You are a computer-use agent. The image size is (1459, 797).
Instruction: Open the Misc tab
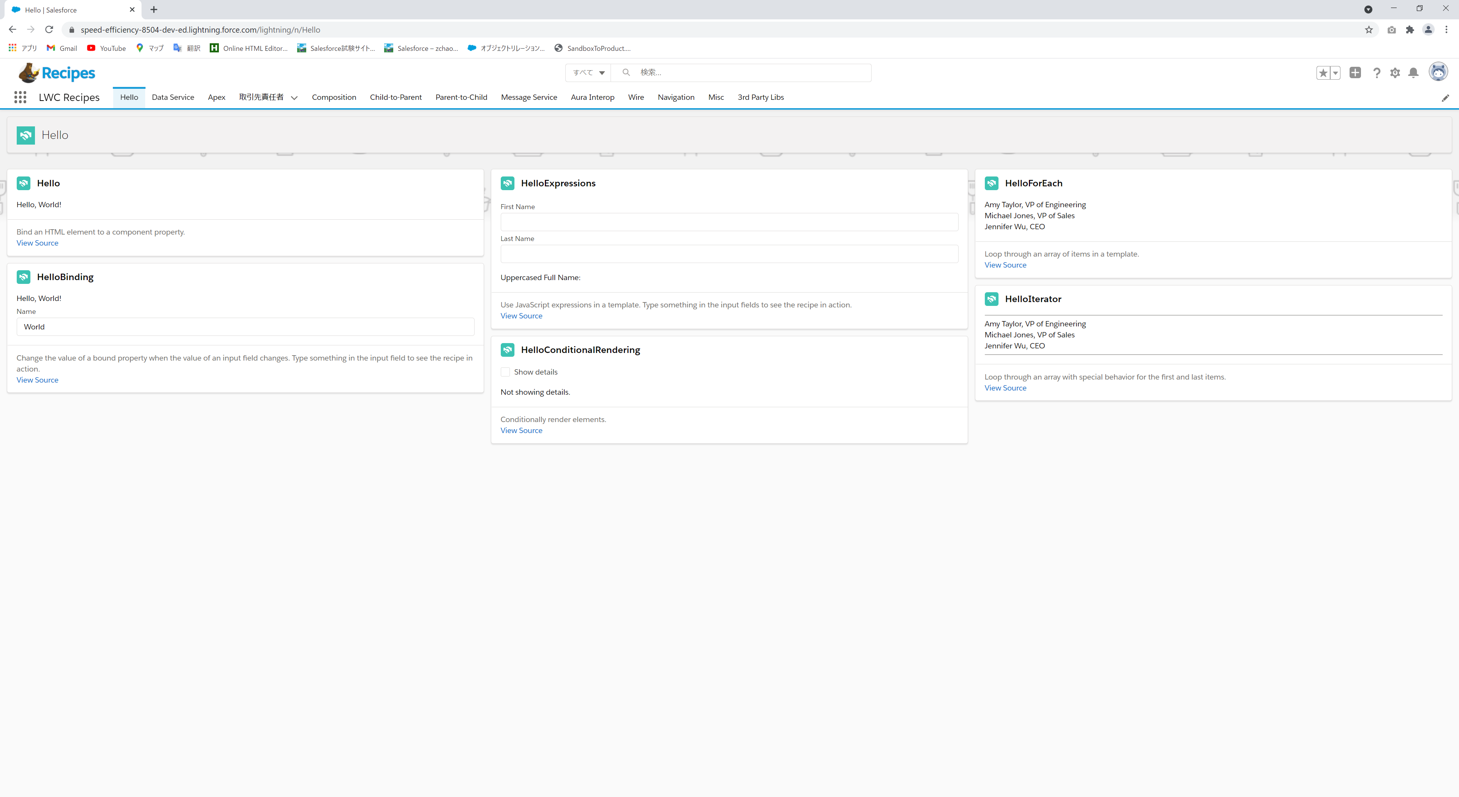pos(716,97)
